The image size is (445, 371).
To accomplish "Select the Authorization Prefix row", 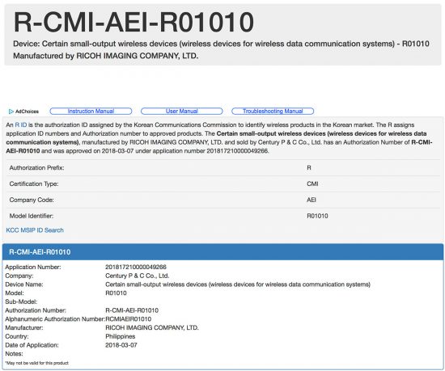I will pos(223,168).
